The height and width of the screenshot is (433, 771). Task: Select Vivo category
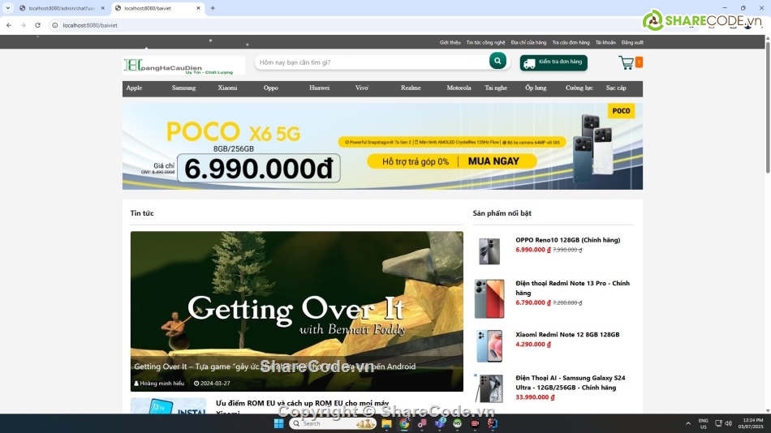pos(361,88)
